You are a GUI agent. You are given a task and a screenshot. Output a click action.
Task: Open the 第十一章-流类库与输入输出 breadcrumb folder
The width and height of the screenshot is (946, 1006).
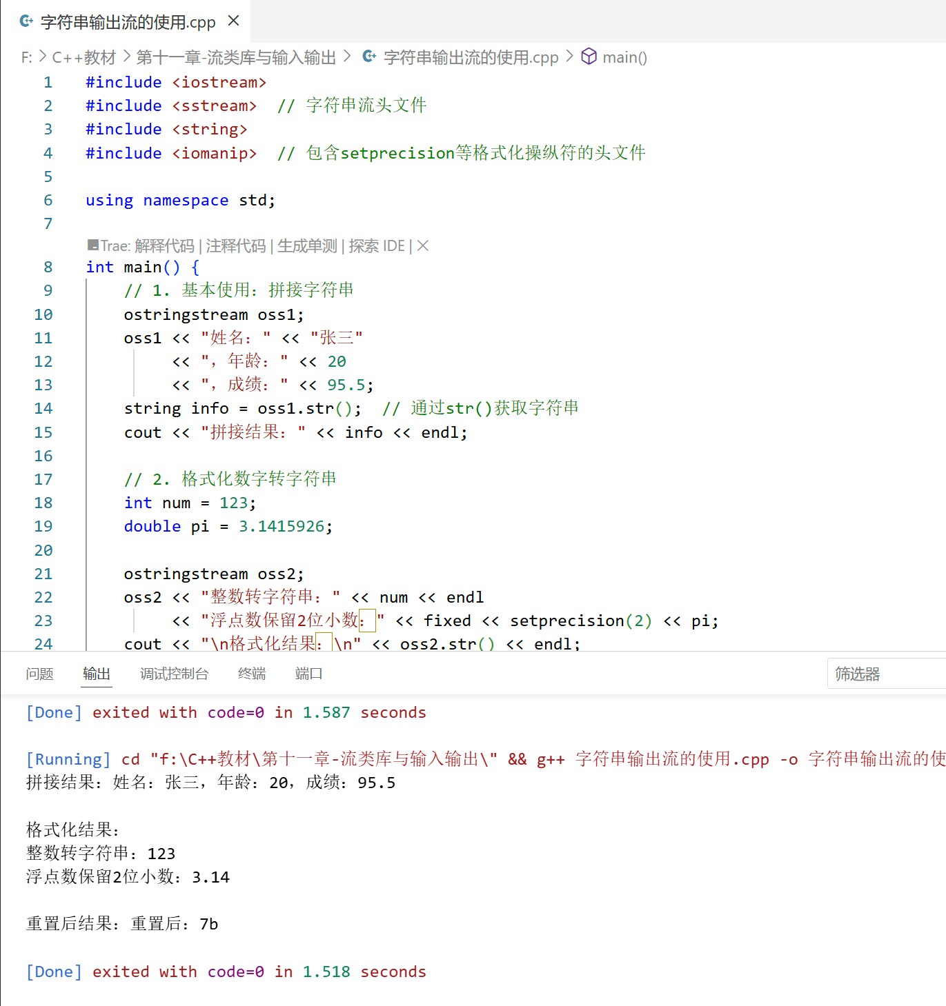[x=236, y=57]
